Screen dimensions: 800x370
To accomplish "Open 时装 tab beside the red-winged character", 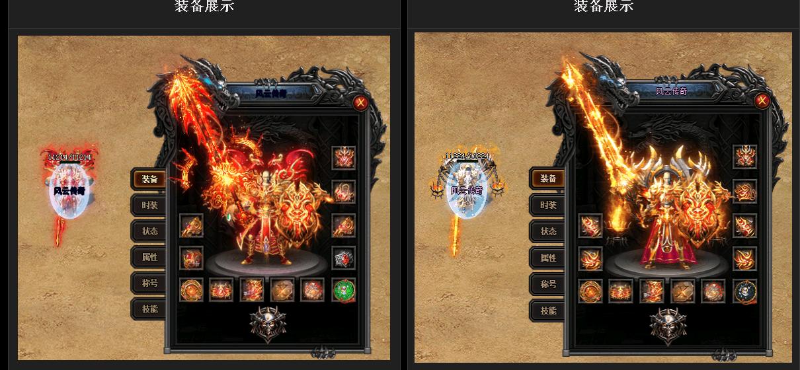I will click(x=149, y=205).
